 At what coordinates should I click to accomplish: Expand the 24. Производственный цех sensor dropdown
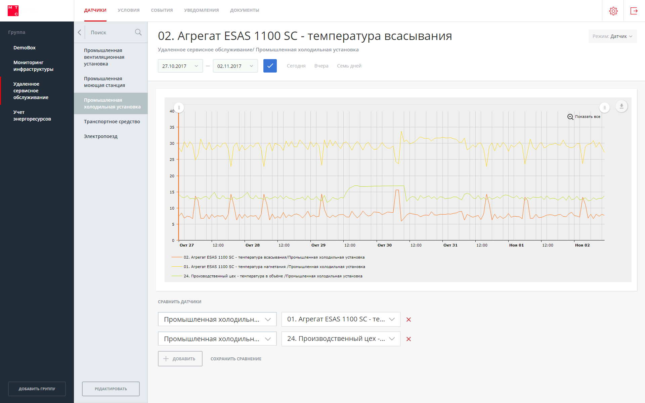(x=341, y=339)
